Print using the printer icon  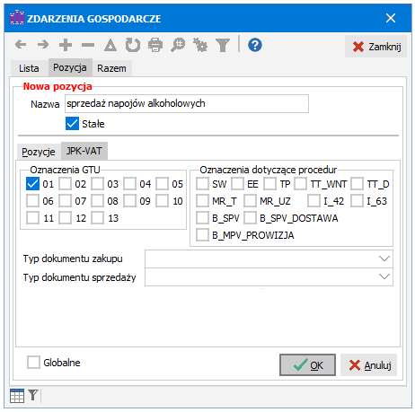point(155,45)
